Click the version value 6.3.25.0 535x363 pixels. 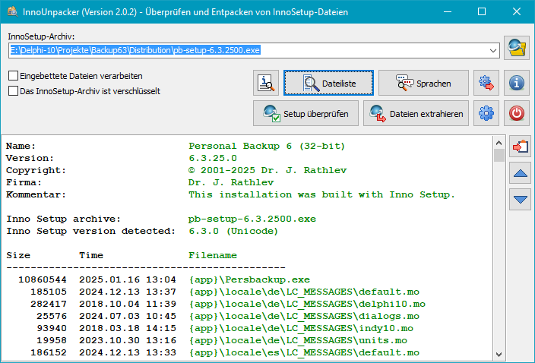point(213,158)
